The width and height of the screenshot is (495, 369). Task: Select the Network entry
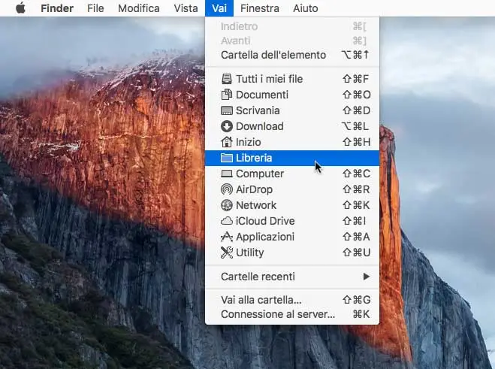[292, 205]
